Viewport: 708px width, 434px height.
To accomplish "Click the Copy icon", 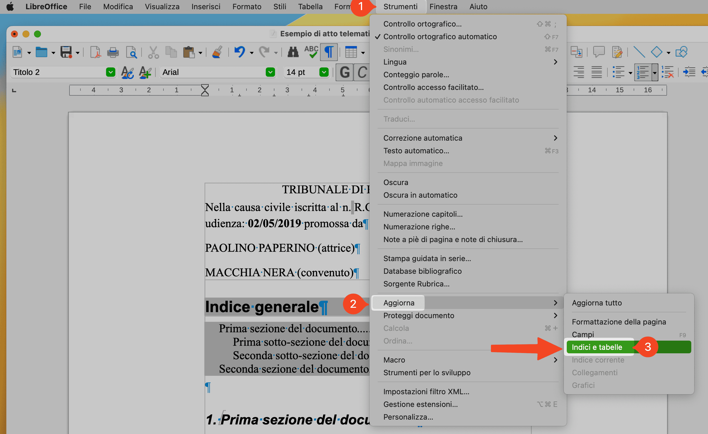I will 171,52.
